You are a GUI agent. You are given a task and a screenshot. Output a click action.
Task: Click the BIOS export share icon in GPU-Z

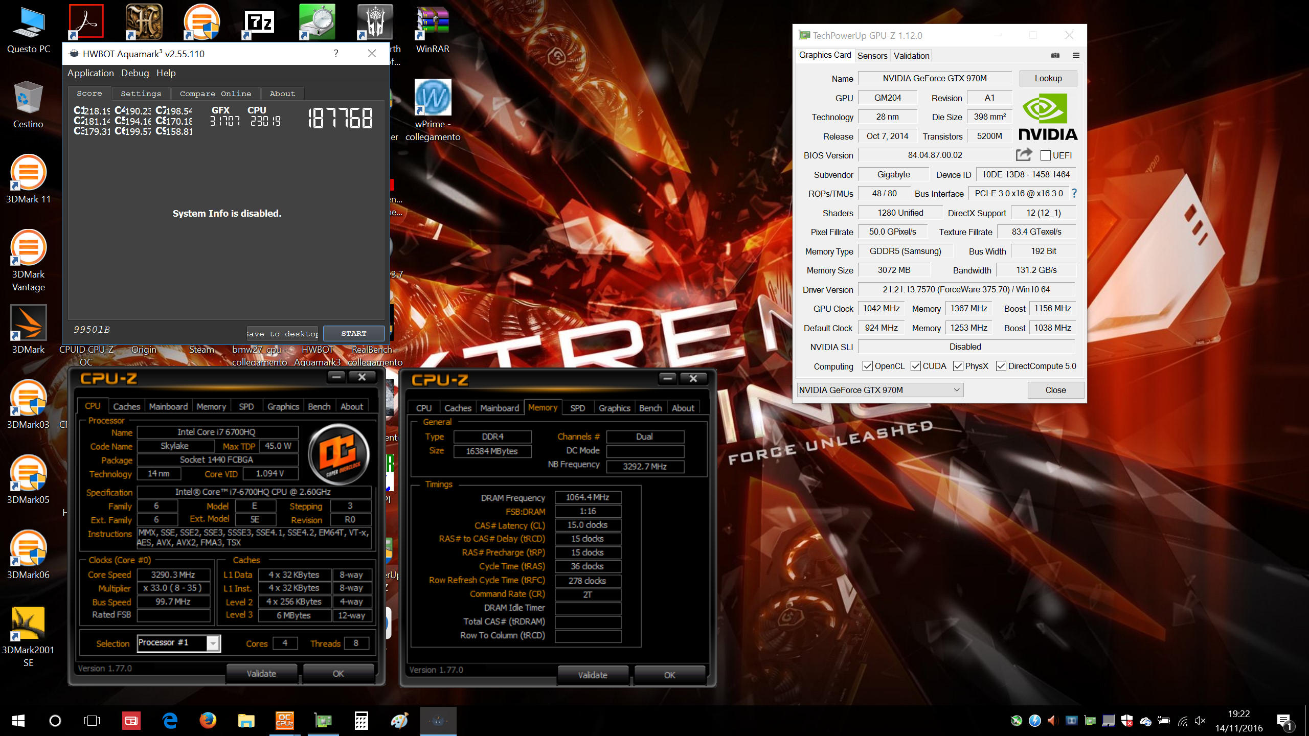pyautogui.click(x=1024, y=155)
